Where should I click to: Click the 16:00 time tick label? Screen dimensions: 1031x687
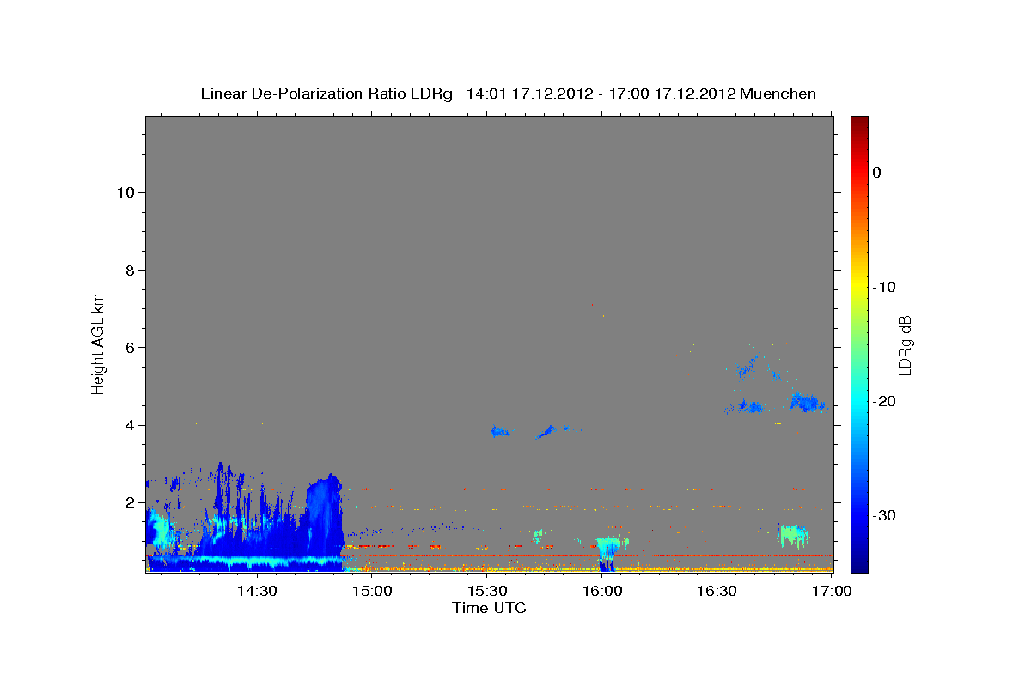tap(601, 591)
